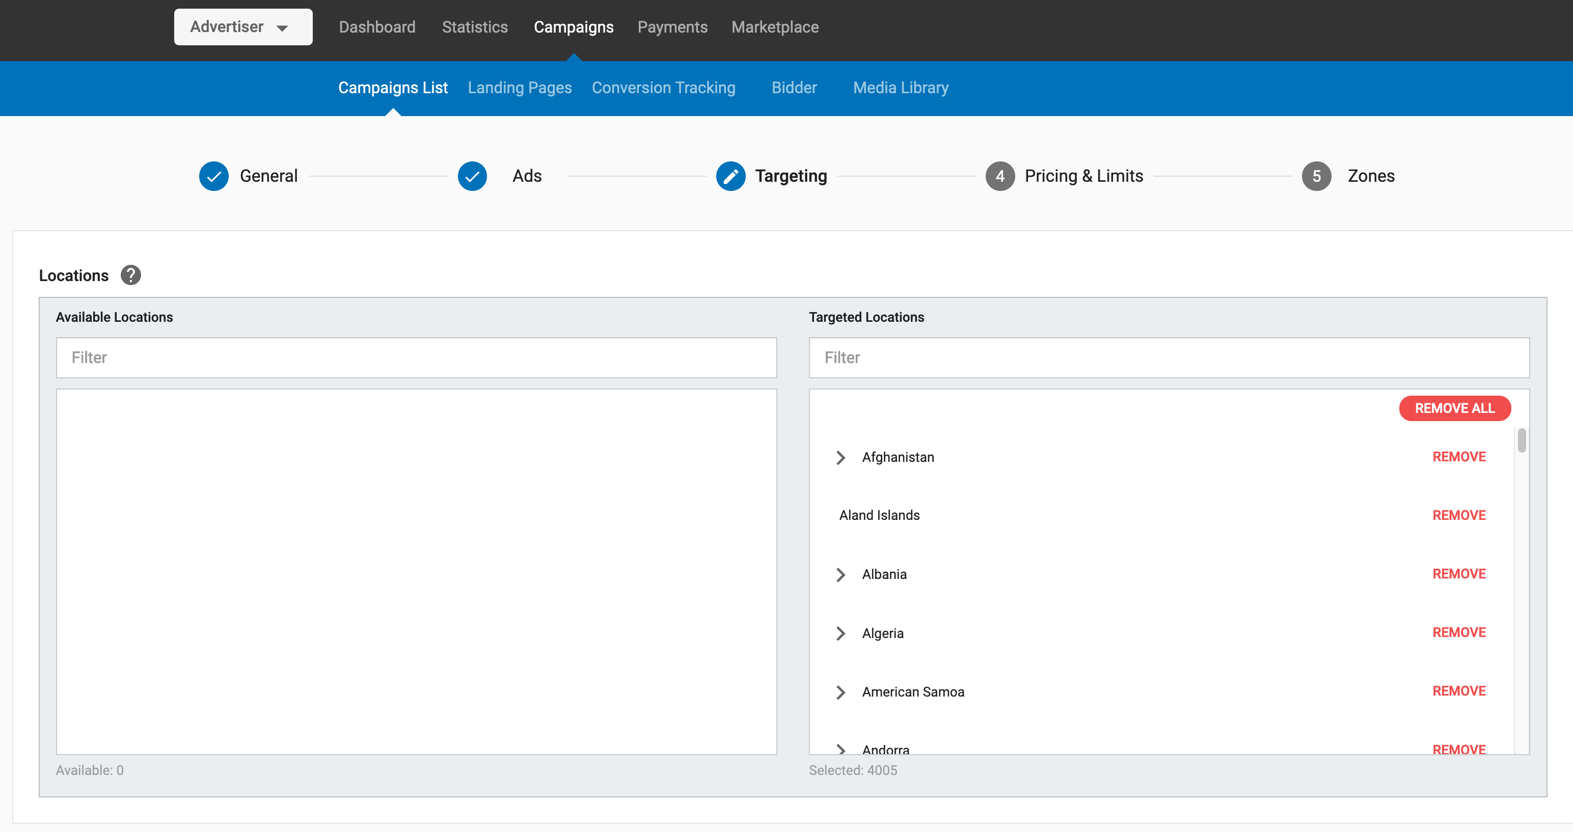Remove Aland Islands from targeted locations
This screenshot has height=832, width=1573.
click(1459, 515)
